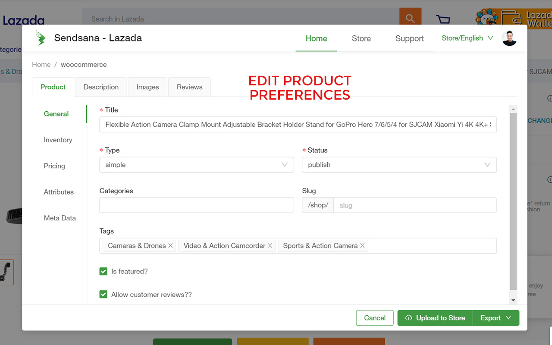Click the Lazada search magnifier icon

click(x=410, y=19)
